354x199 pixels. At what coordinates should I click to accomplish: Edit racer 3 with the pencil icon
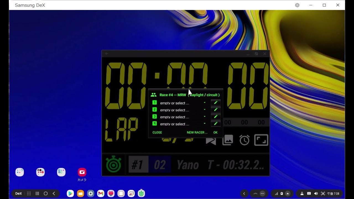coord(216,116)
